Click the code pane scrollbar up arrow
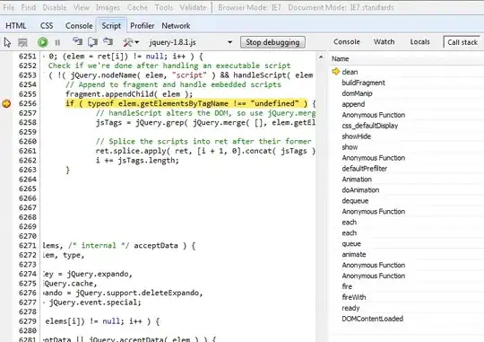The image size is (484, 342). click(x=321, y=57)
